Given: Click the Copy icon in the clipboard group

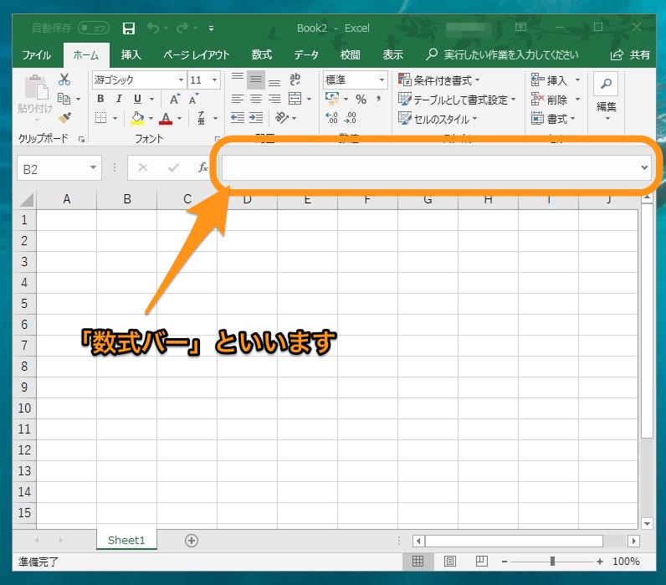Looking at the screenshot, I should tap(64, 99).
